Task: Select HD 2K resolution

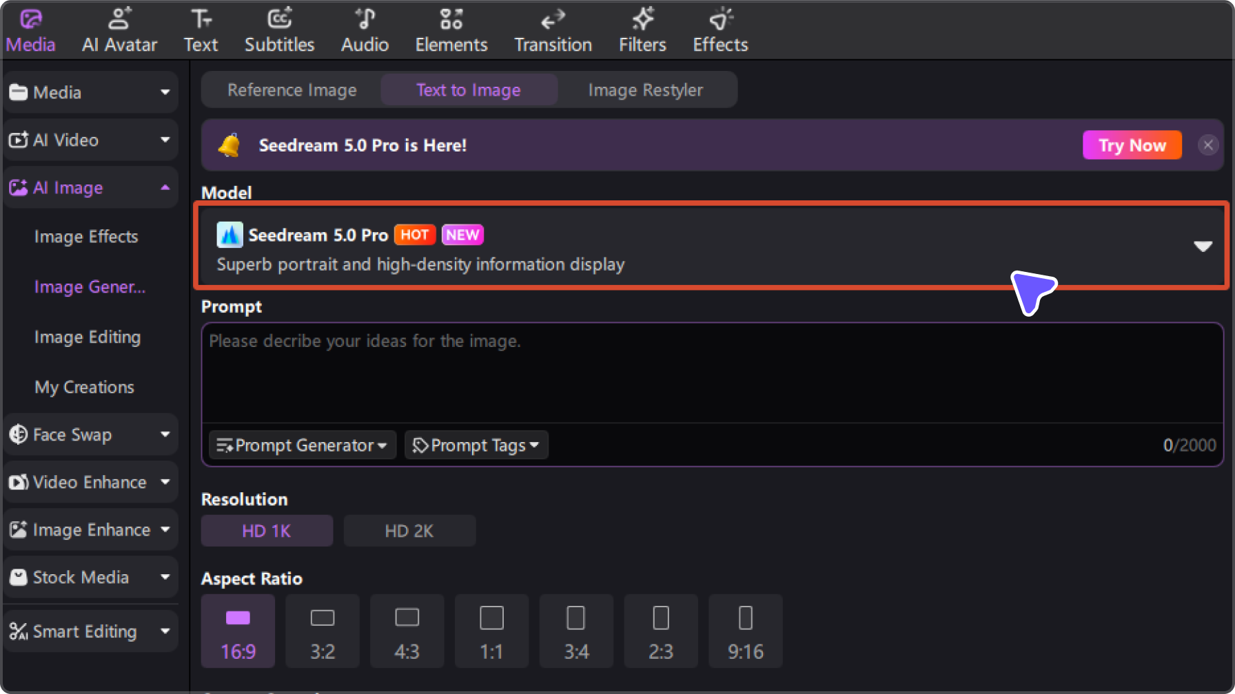Action: (409, 531)
